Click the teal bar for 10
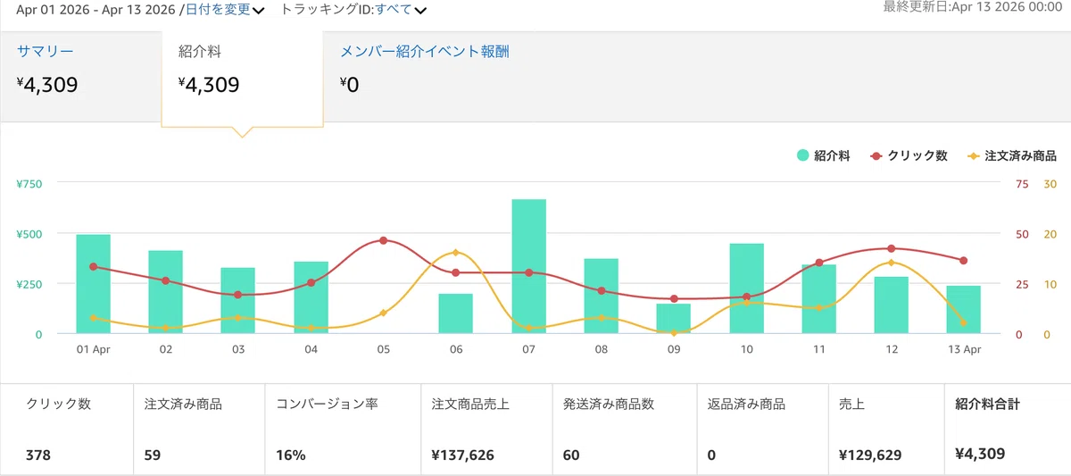The width and height of the screenshot is (1071, 476). click(x=746, y=288)
